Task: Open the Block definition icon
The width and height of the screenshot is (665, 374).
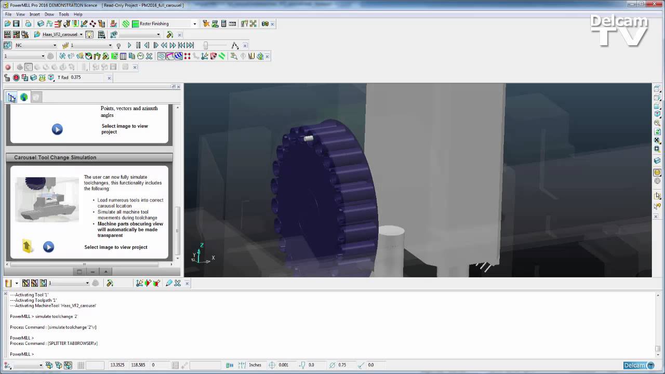Action: (x=41, y=24)
